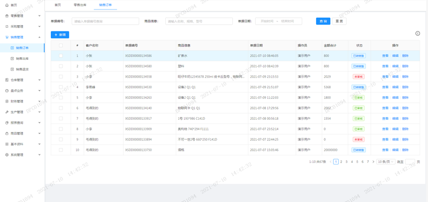This screenshot has height=202, width=428.
Task: Click the 采购管理 purchase icon in the sidebar
Action: click(x=7, y=27)
